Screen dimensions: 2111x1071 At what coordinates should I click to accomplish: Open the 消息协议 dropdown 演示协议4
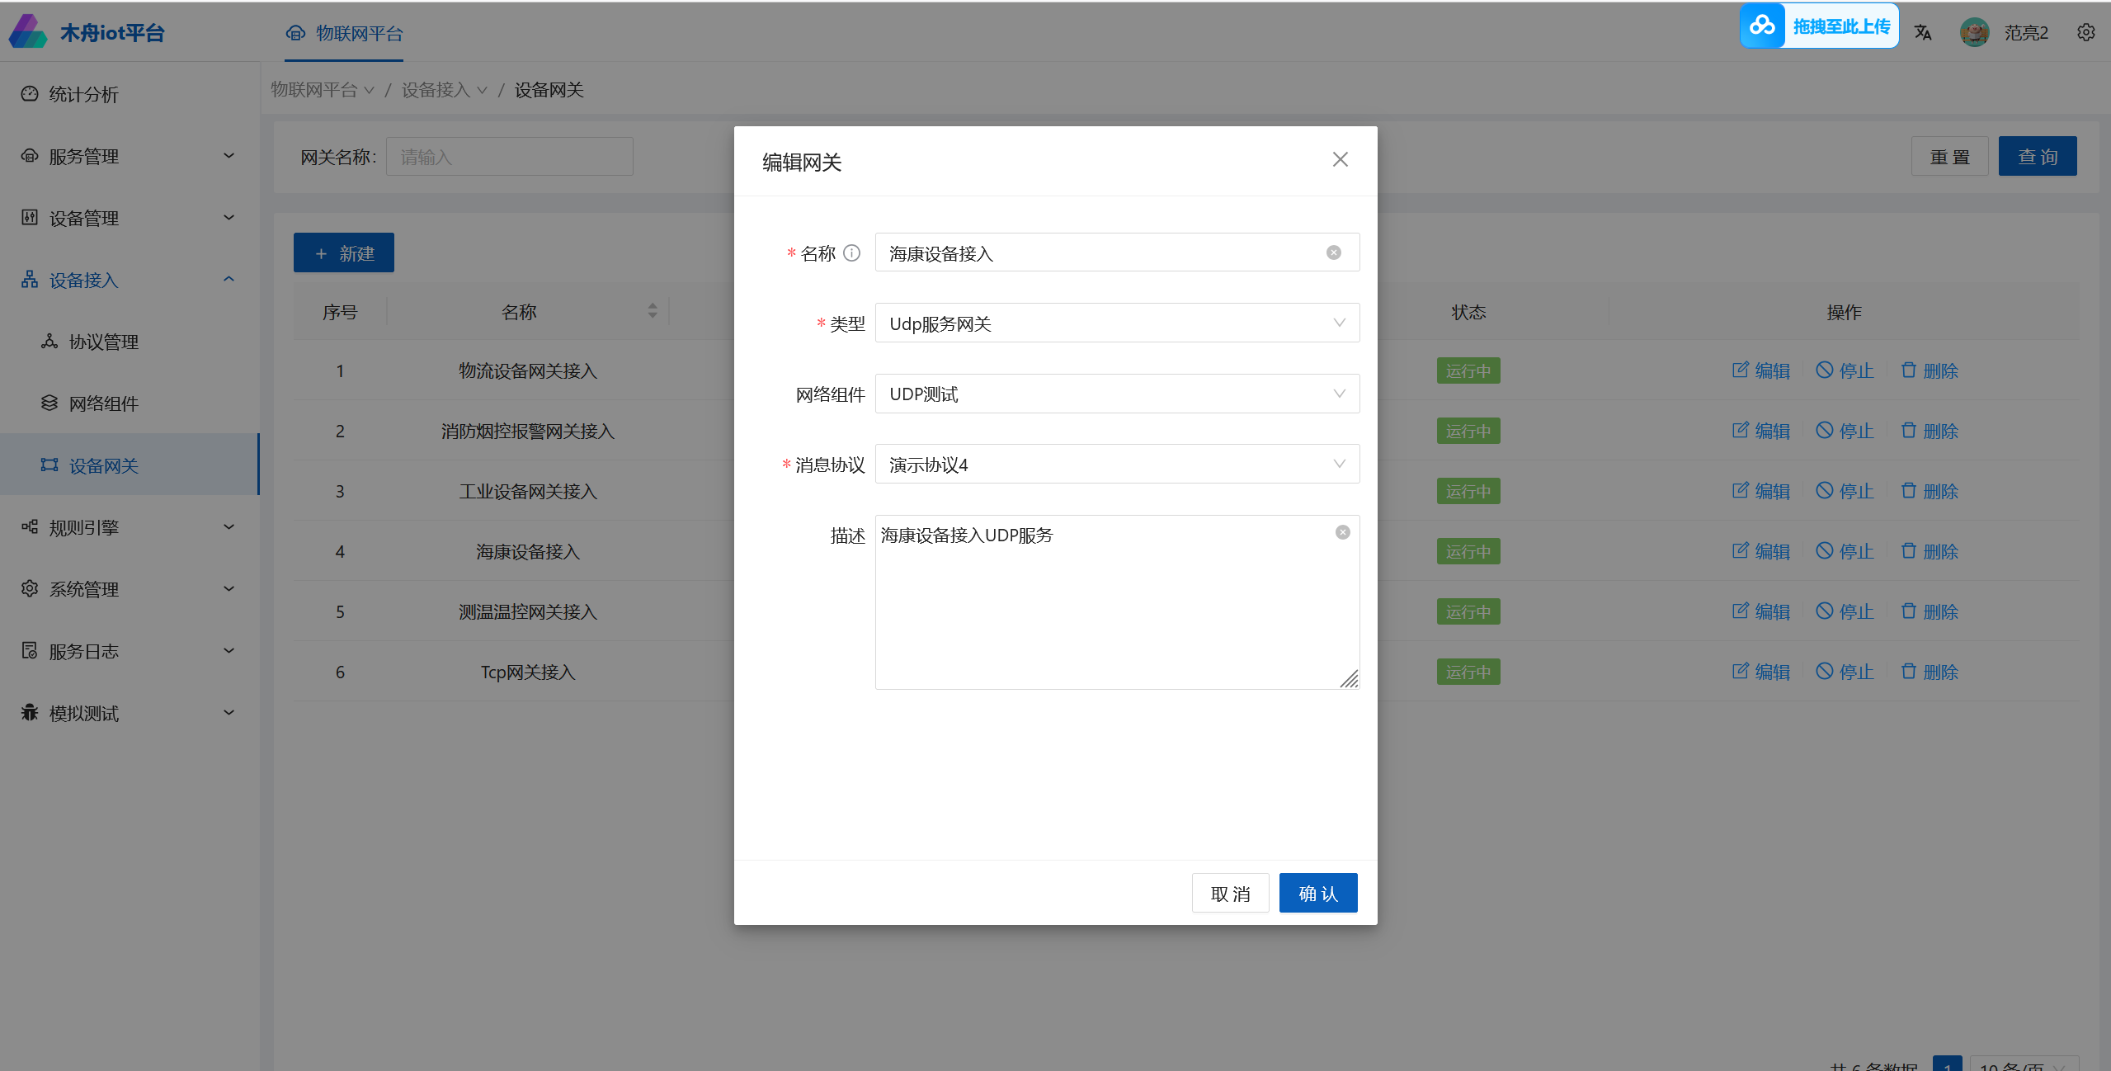coord(1116,465)
